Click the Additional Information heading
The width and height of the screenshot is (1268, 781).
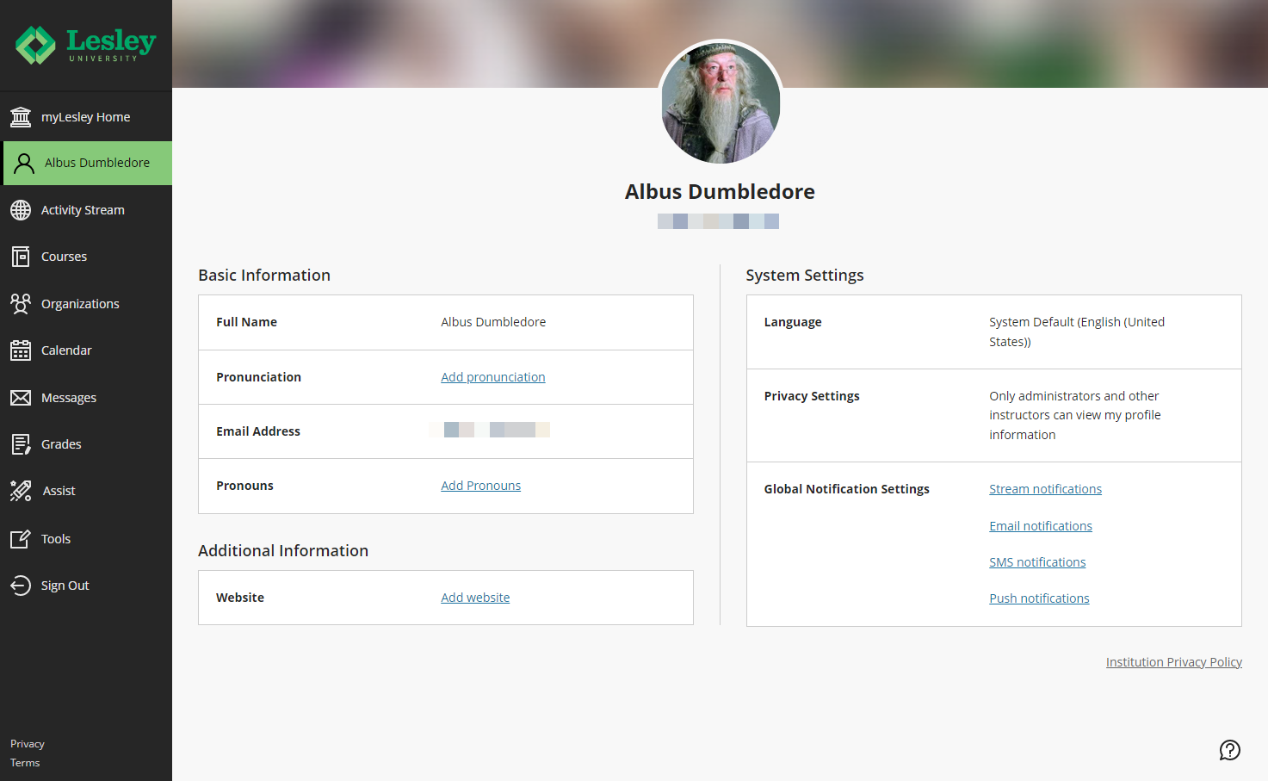283,551
